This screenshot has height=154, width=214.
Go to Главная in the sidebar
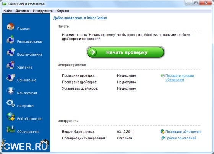(23, 29)
